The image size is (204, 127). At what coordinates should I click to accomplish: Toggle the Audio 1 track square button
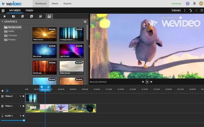pyautogui.click(x=23, y=116)
